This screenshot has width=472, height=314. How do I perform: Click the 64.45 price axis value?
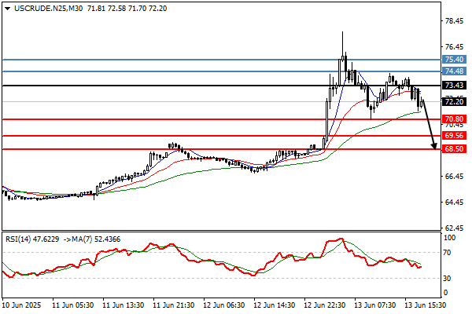coord(454,203)
